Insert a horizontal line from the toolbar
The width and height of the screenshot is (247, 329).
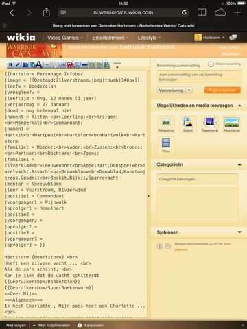[x=84, y=65]
